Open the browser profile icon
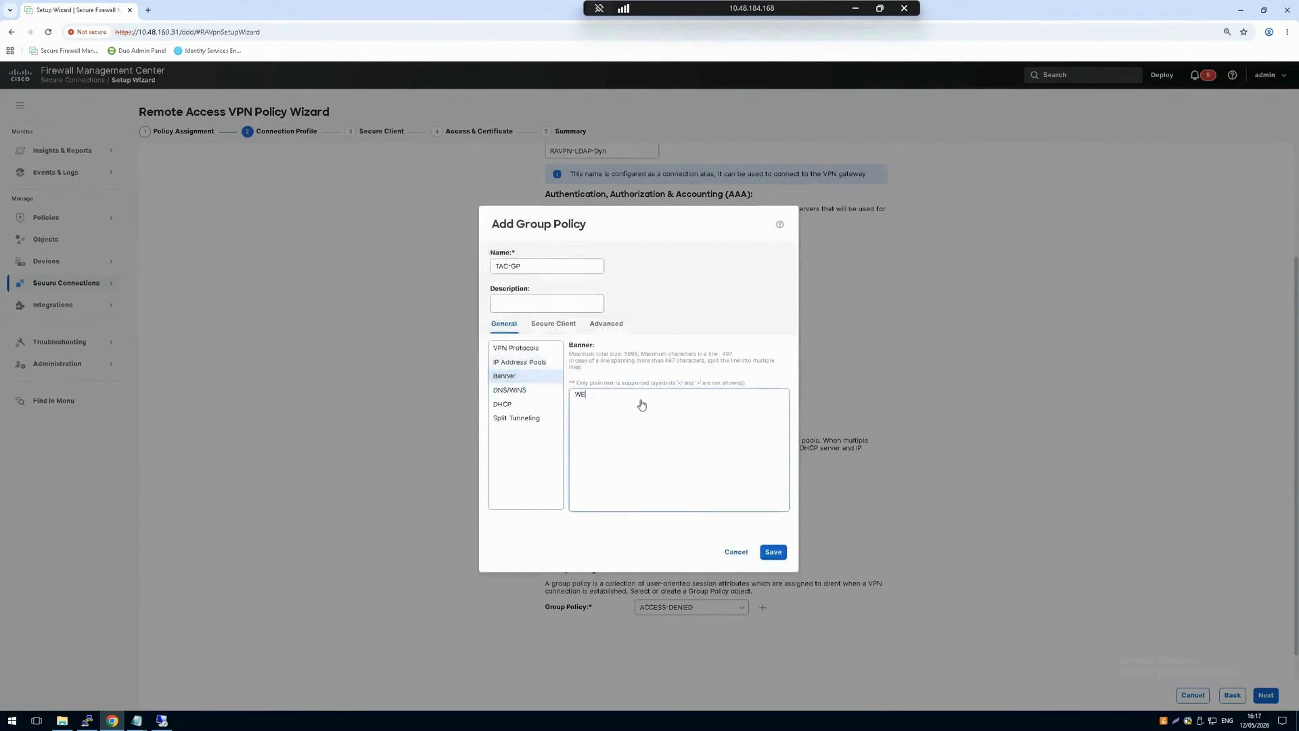Viewport: 1299px width, 731px height. tap(1269, 32)
